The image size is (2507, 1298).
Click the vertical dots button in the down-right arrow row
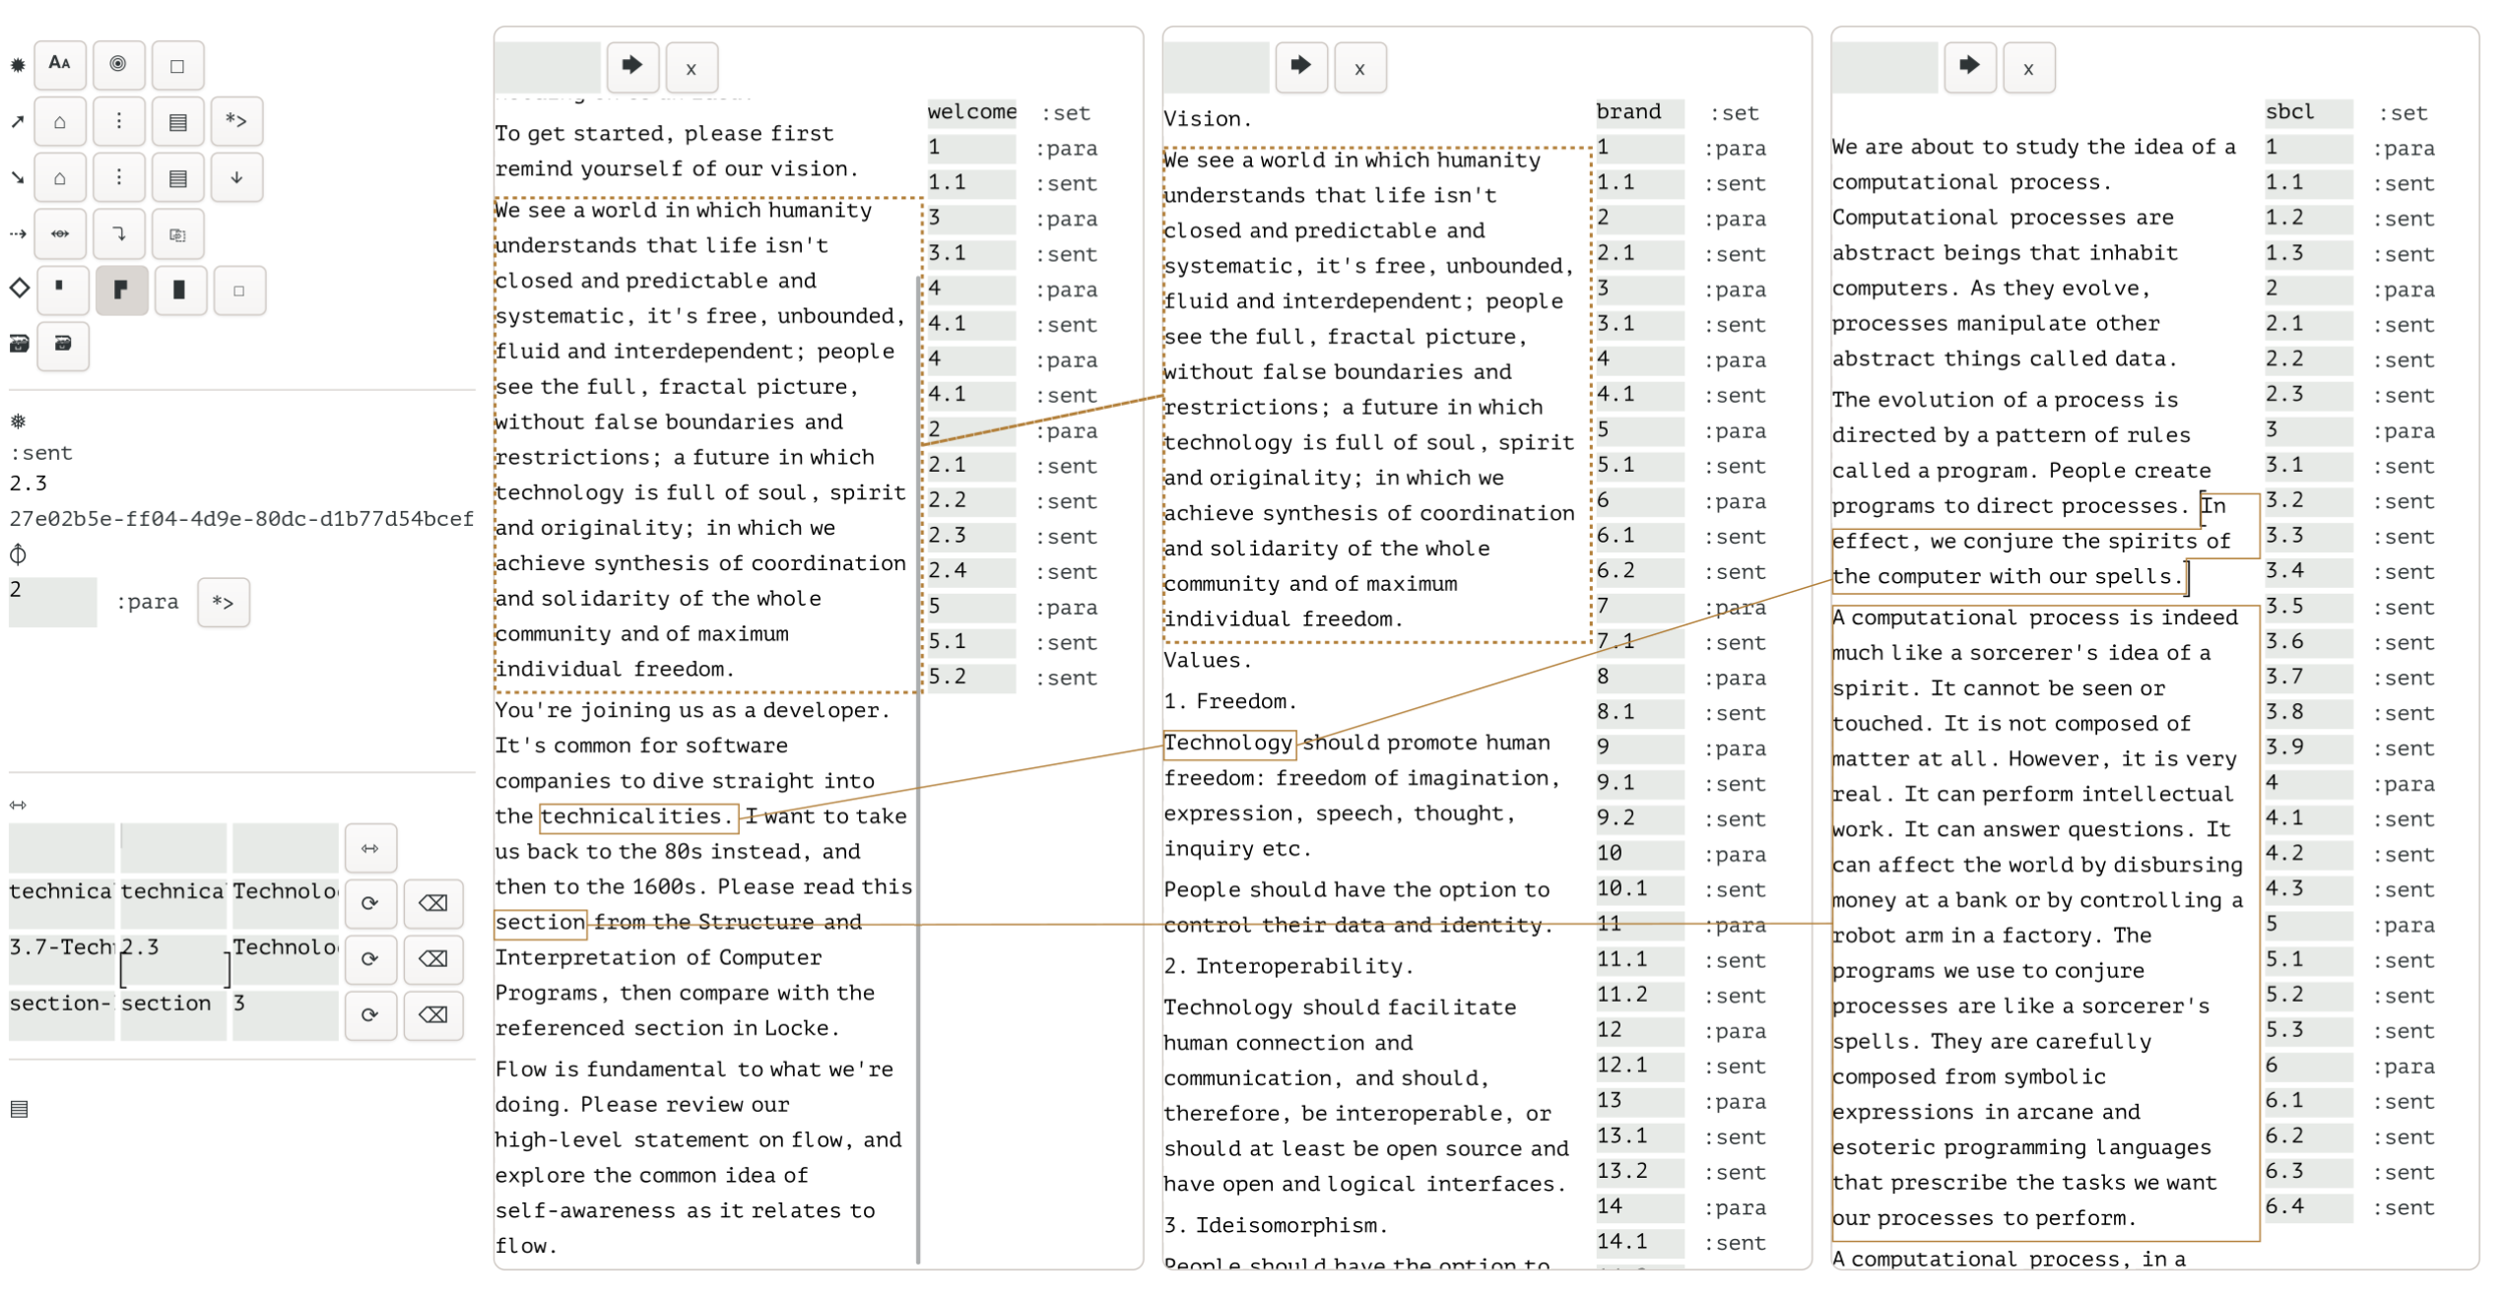[118, 178]
